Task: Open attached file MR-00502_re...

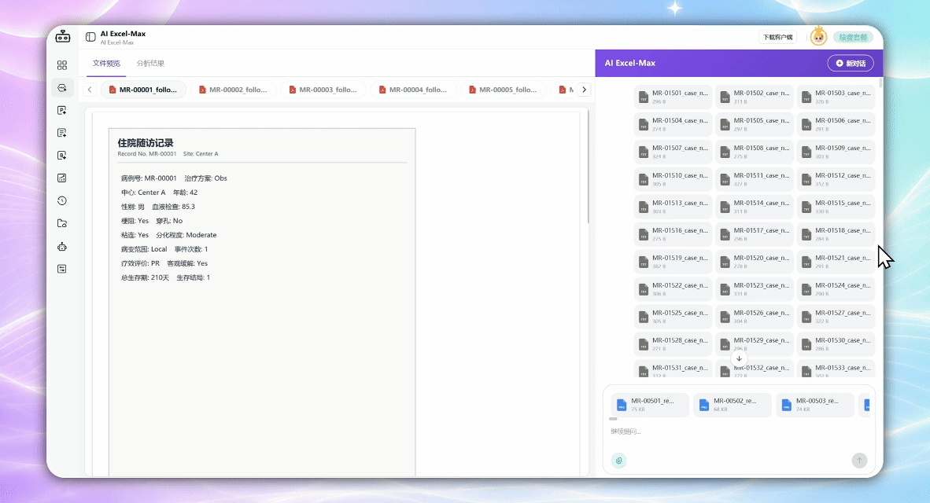Action: [x=733, y=405]
